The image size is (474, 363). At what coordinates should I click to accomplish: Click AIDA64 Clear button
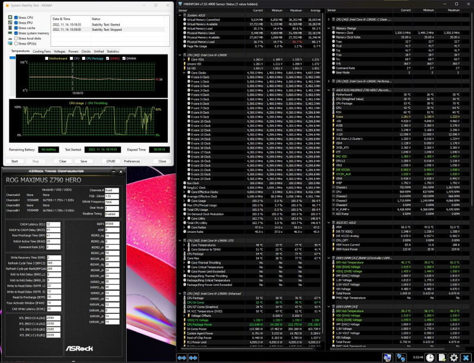[x=63, y=161]
